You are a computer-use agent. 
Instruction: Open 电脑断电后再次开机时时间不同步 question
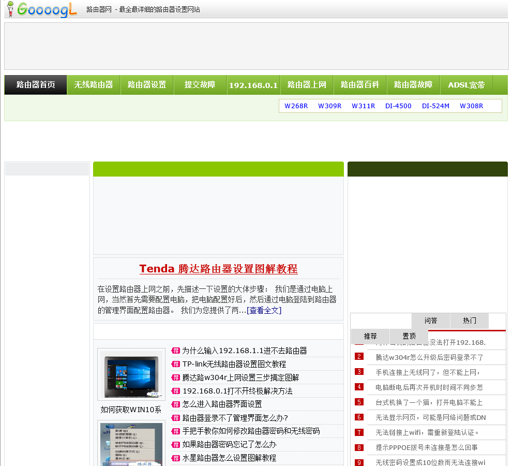429,387
